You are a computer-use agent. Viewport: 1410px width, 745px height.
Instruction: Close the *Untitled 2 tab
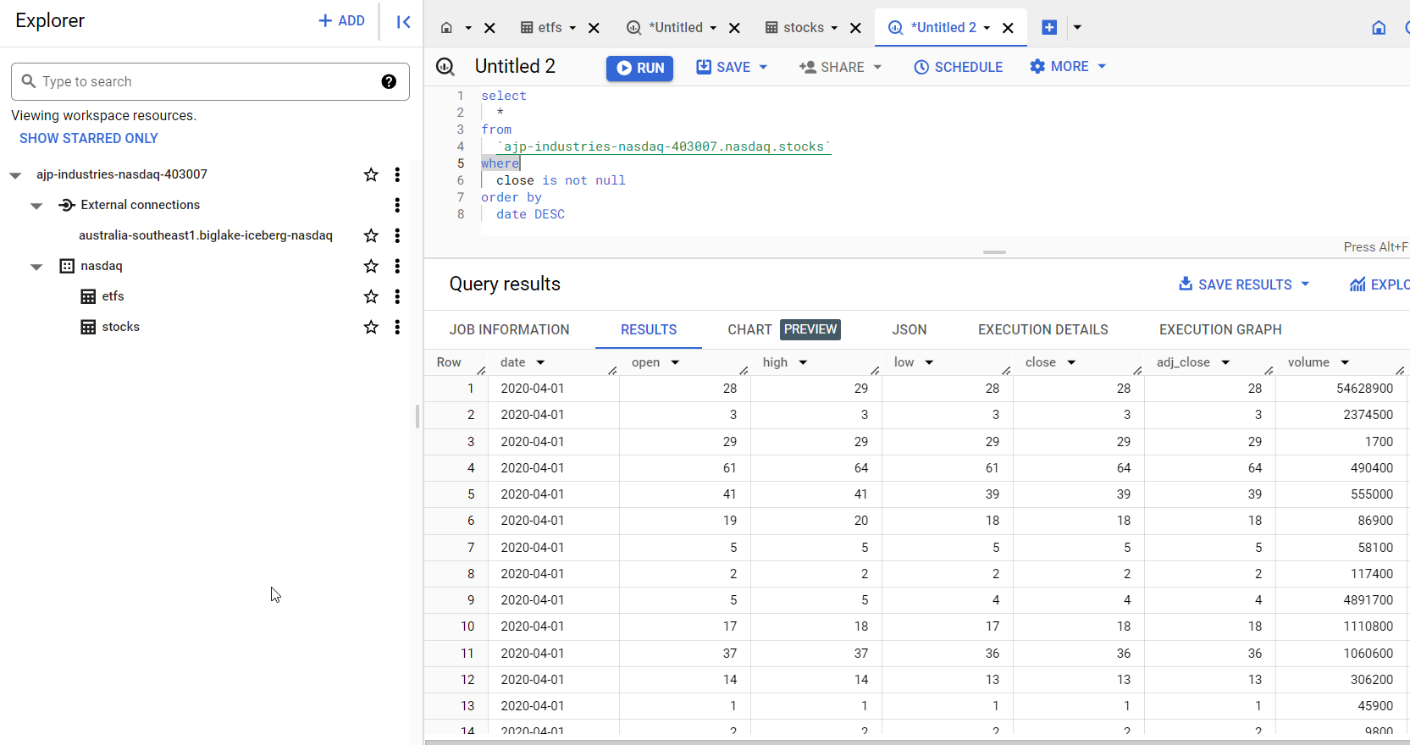1008,28
